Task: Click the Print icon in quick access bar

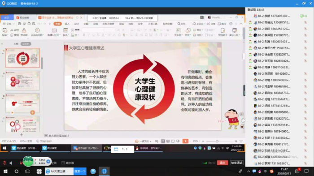Action: coord(29,24)
